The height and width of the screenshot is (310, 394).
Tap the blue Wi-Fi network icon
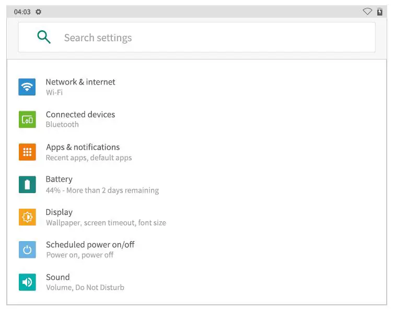coord(27,87)
